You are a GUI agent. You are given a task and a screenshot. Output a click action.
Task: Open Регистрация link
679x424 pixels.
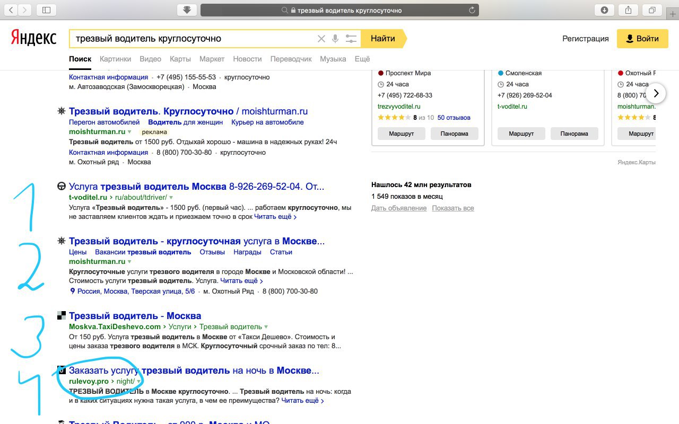click(x=586, y=39)
